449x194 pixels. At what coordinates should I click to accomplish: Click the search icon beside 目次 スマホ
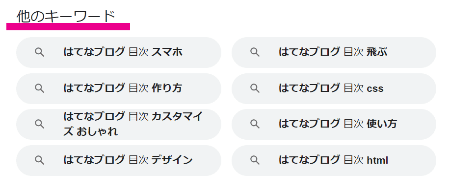click(x=40, y=52)
